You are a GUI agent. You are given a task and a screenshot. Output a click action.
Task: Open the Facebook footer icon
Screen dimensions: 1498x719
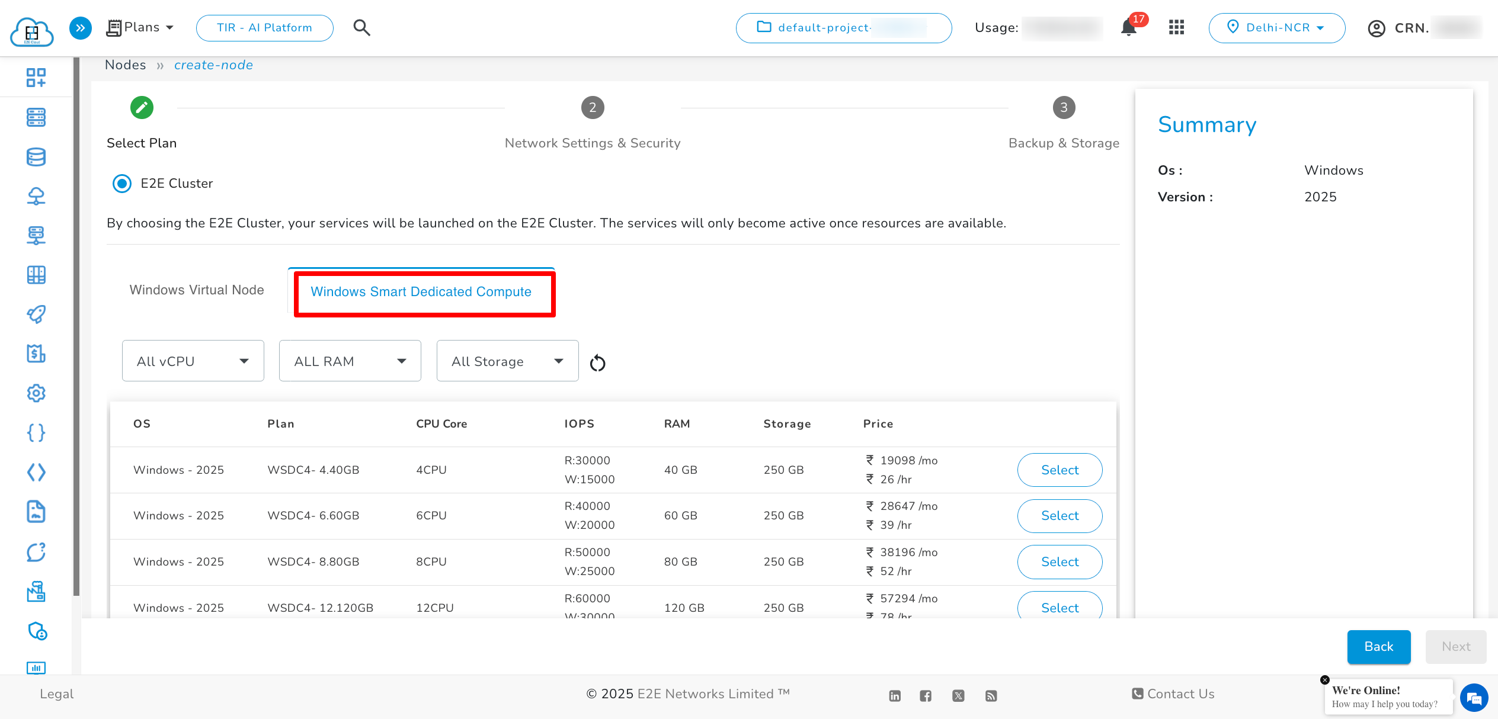pyautogui.click(x=926, y=696)
